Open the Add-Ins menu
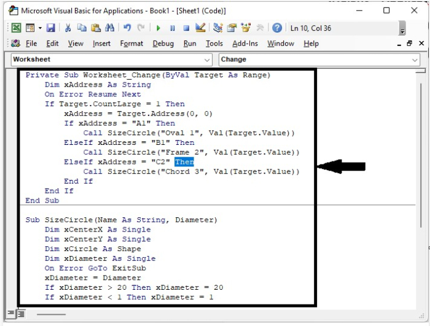430x326 pixels. (245, 44)
